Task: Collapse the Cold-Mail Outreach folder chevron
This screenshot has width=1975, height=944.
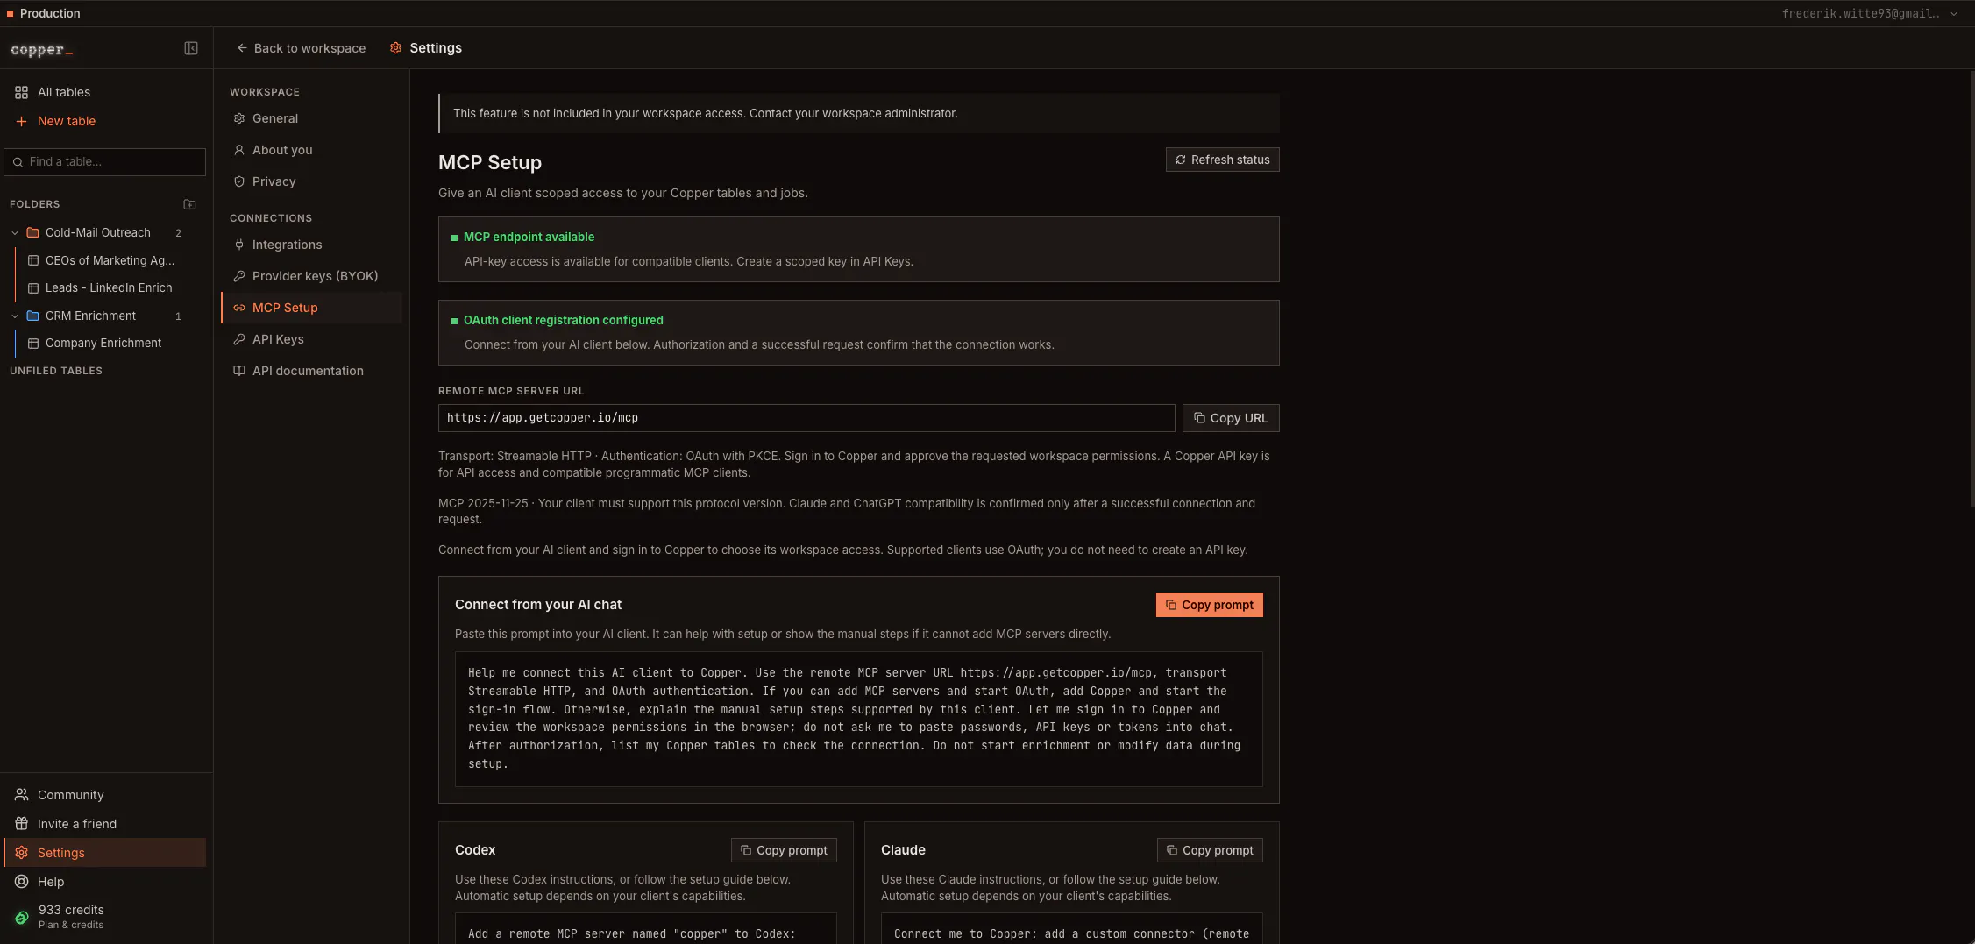Action: coord(15,232)
